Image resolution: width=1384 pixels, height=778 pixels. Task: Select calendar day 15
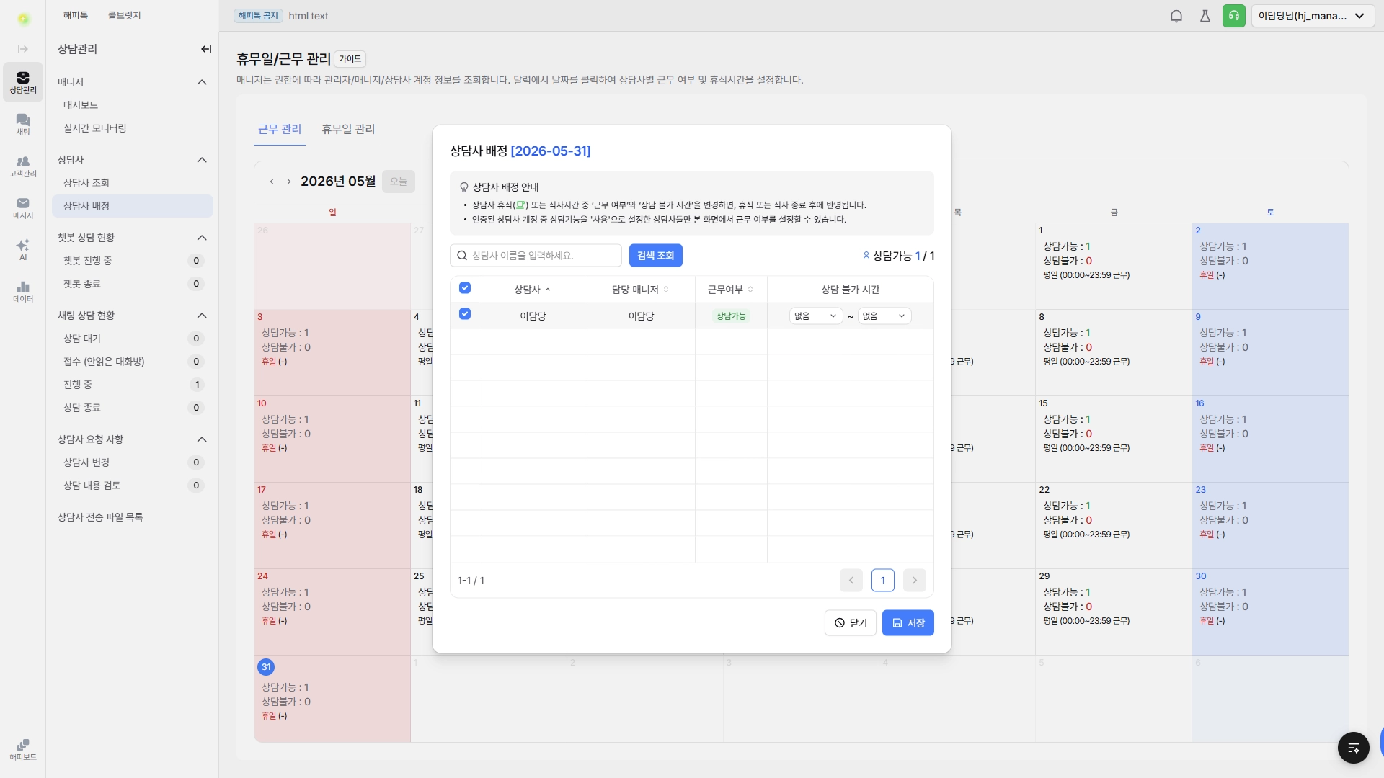pos(1113,439)
